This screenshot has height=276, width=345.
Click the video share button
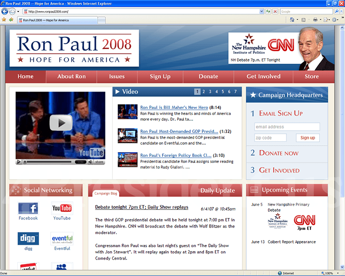[99, 162]
